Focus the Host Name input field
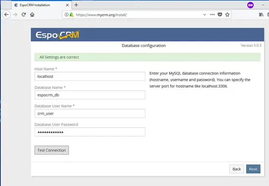The width and height of the screenshot is (269, 186). [x=90, y=76]
